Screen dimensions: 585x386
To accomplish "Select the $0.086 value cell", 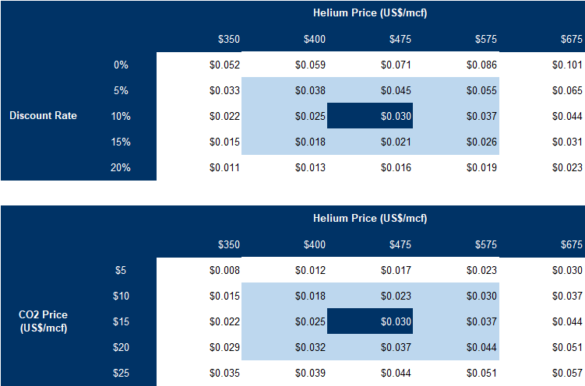I will pyautogui.click(x=481, y=65).
